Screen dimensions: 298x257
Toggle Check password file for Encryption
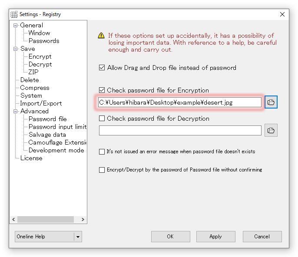tap(102, 90)
